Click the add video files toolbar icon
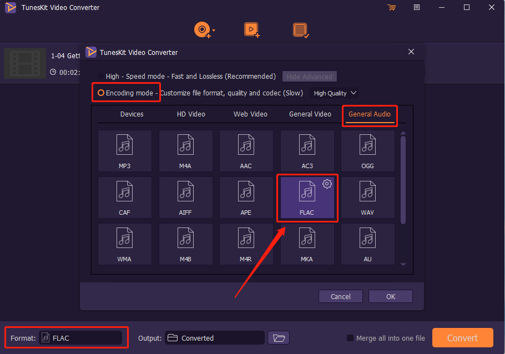Image resolution: width=505 pixels, height=354 pixels. pos(251,29)
